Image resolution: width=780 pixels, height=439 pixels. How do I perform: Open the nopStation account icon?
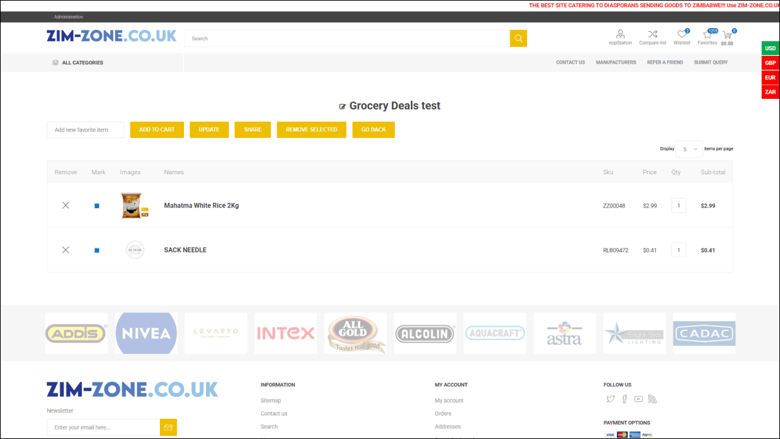pyautogui.click(x=620, y=34)
